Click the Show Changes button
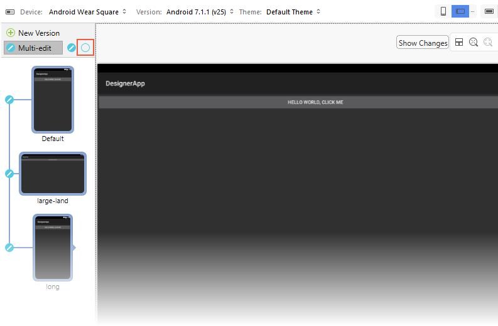Screen dimensions: 498x326 (x=423, y=43)
